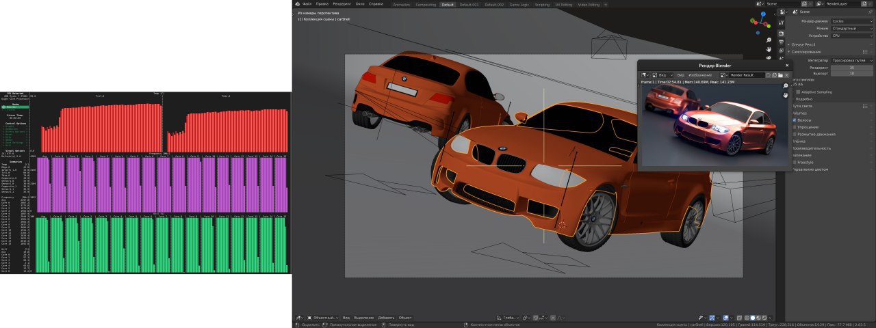This screenshot has height=328, width=876.
Task: Click the Scene name field in top bar
Action: coord(783,4)
